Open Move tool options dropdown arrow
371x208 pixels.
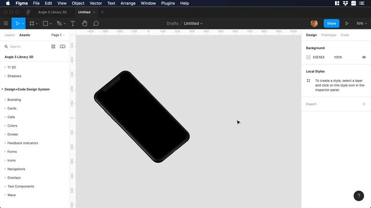click(23, 24)
